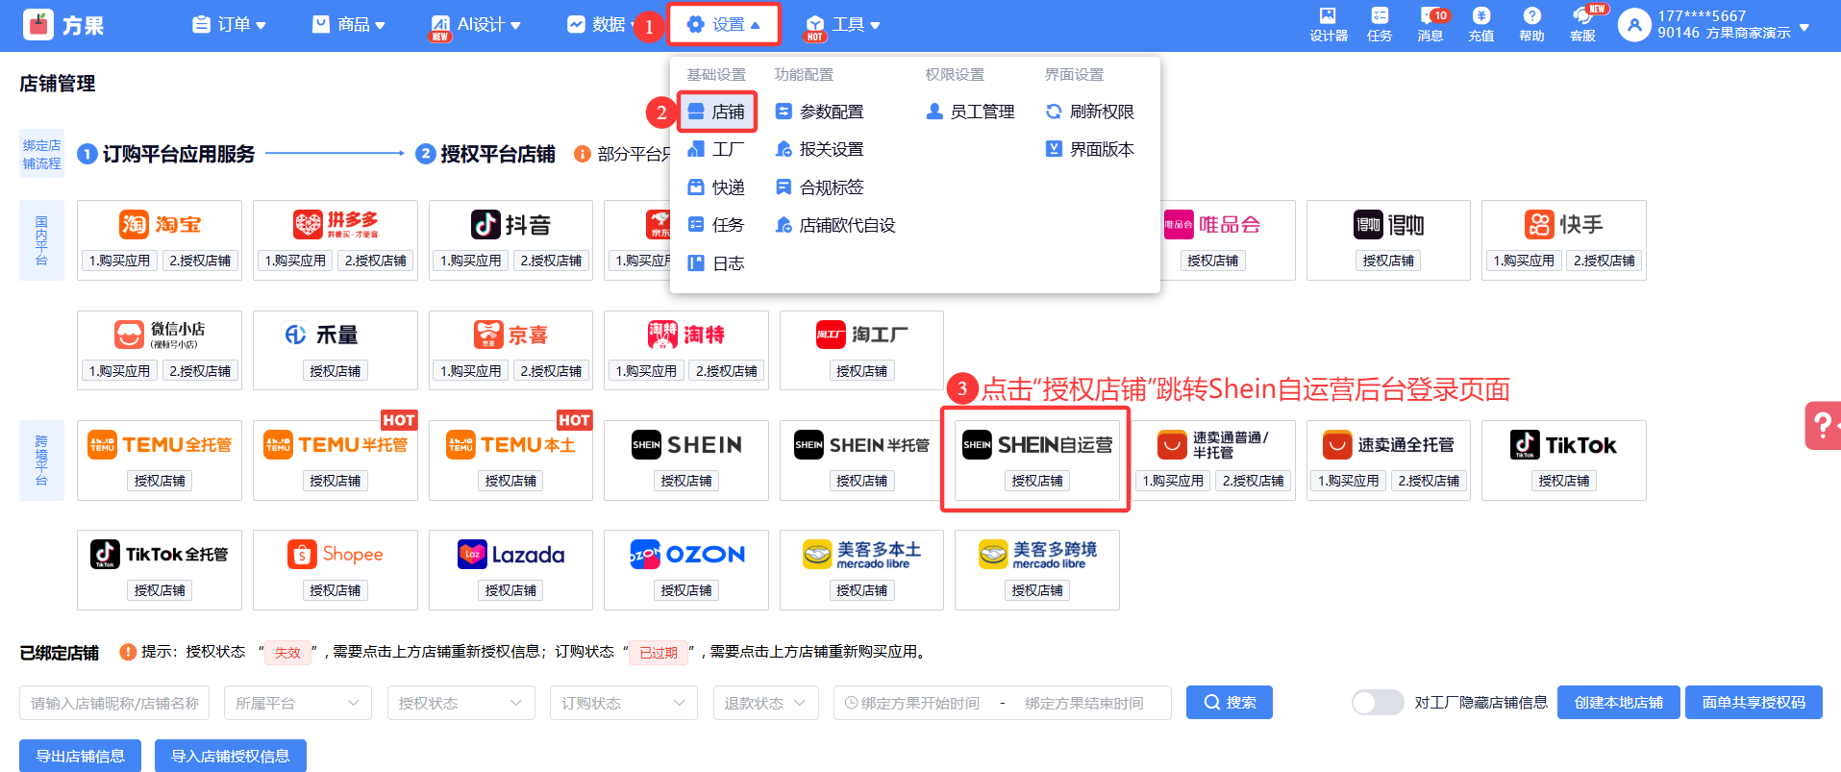Click the 抖音 platform logo

point(510,225)
